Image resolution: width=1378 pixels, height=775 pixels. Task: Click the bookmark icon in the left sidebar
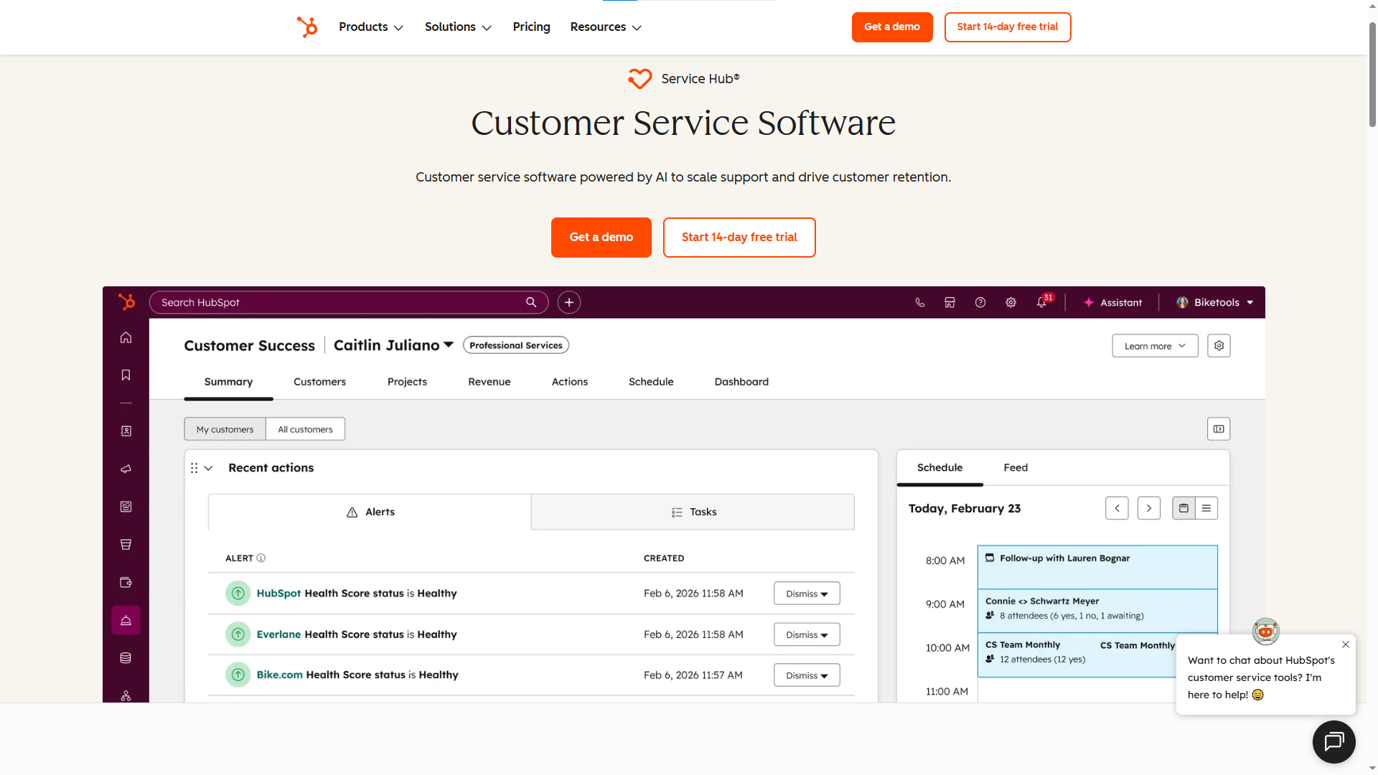point(126,375)
